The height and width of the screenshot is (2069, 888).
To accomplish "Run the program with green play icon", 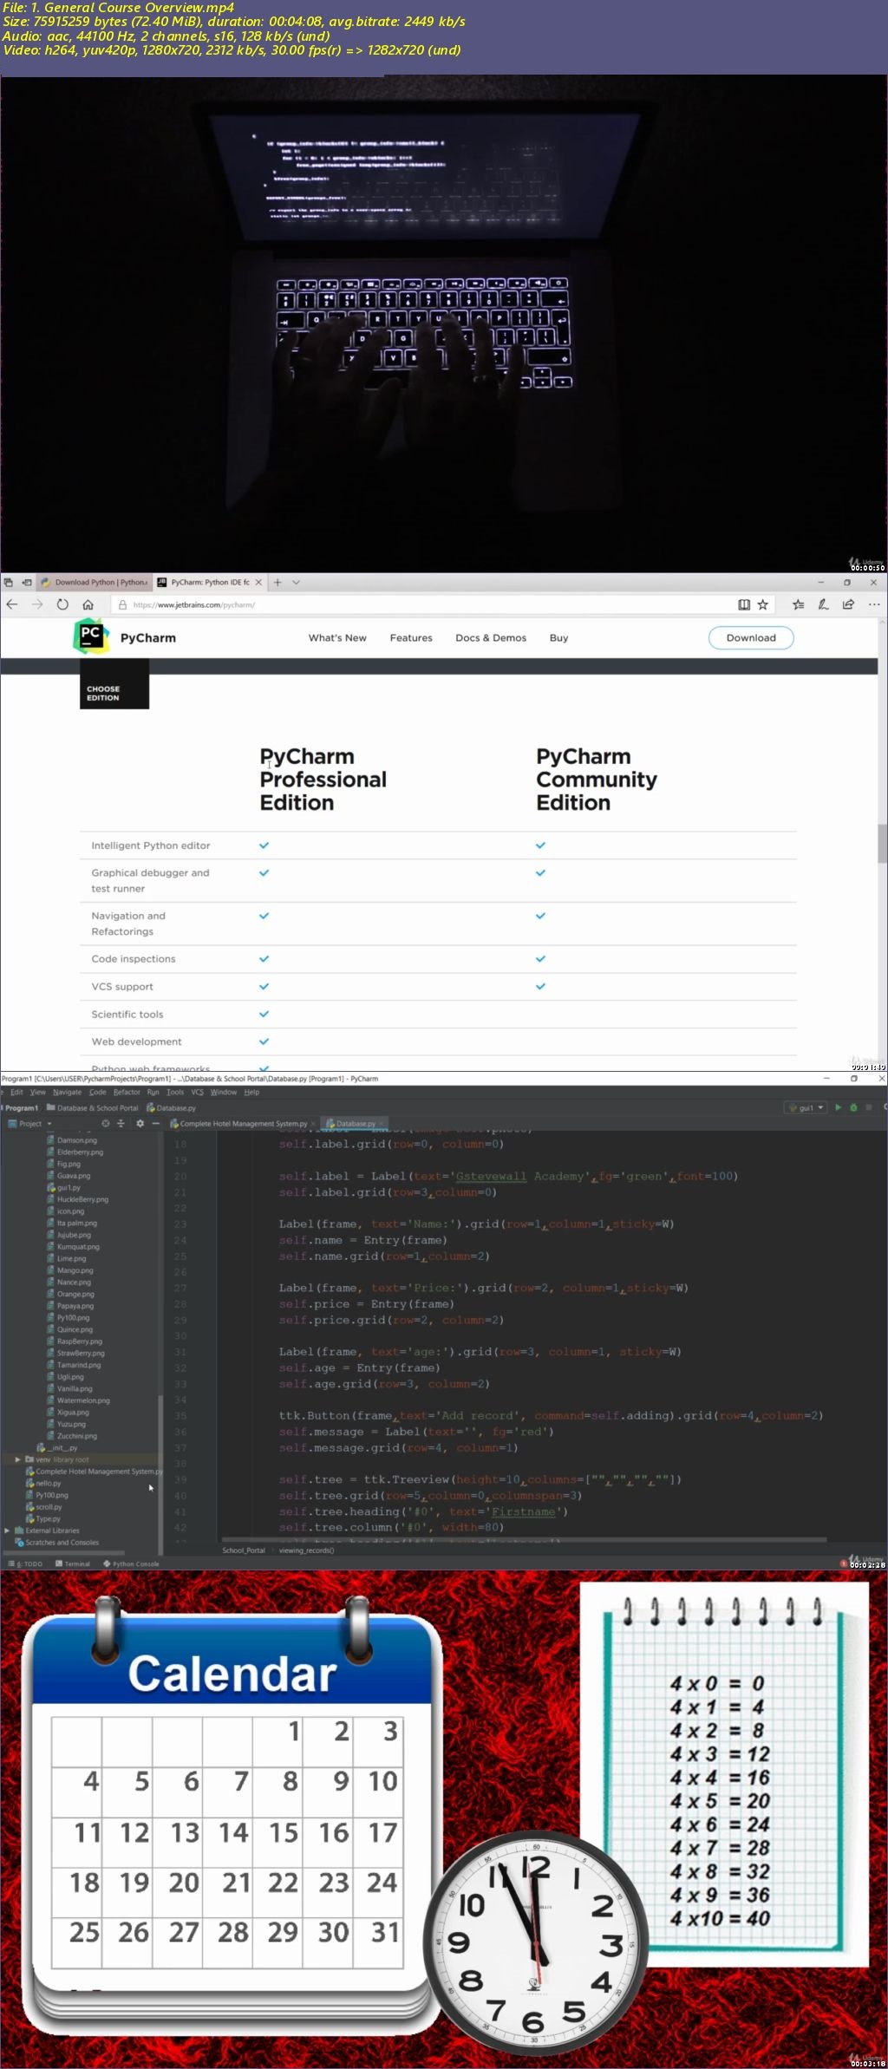I will tap(838, 1107).
